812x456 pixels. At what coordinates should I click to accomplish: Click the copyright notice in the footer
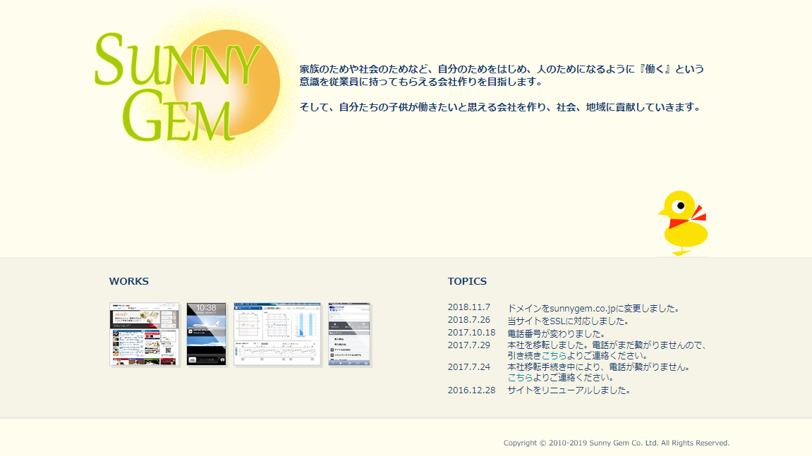[616, 443]
